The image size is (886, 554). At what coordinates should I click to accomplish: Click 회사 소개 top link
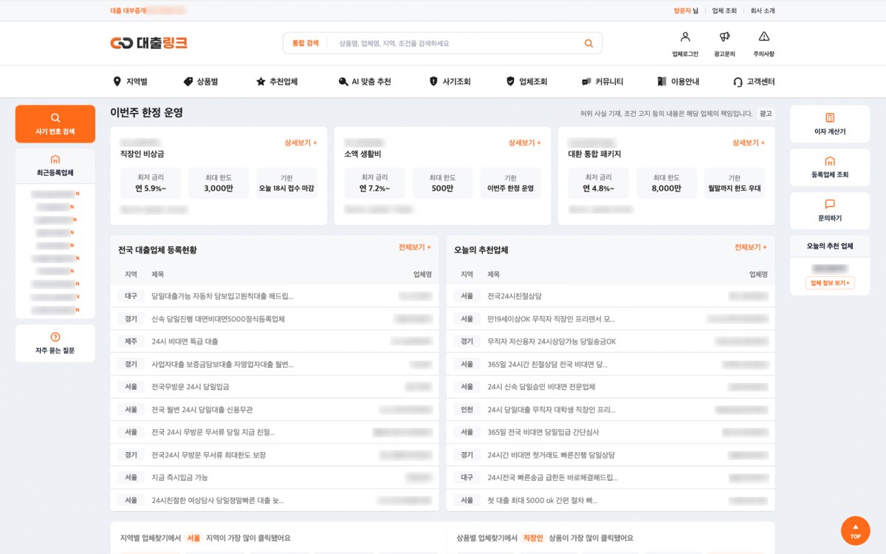[763, 11]
